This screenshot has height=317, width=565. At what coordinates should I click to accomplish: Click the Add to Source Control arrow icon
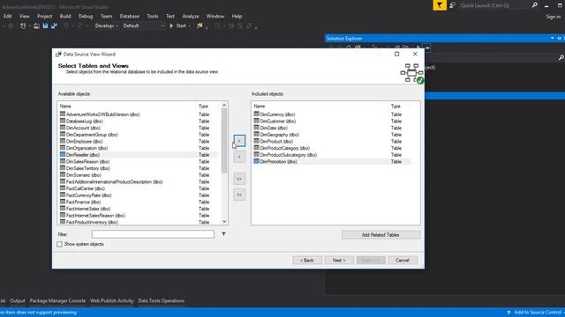pos(508,313)
